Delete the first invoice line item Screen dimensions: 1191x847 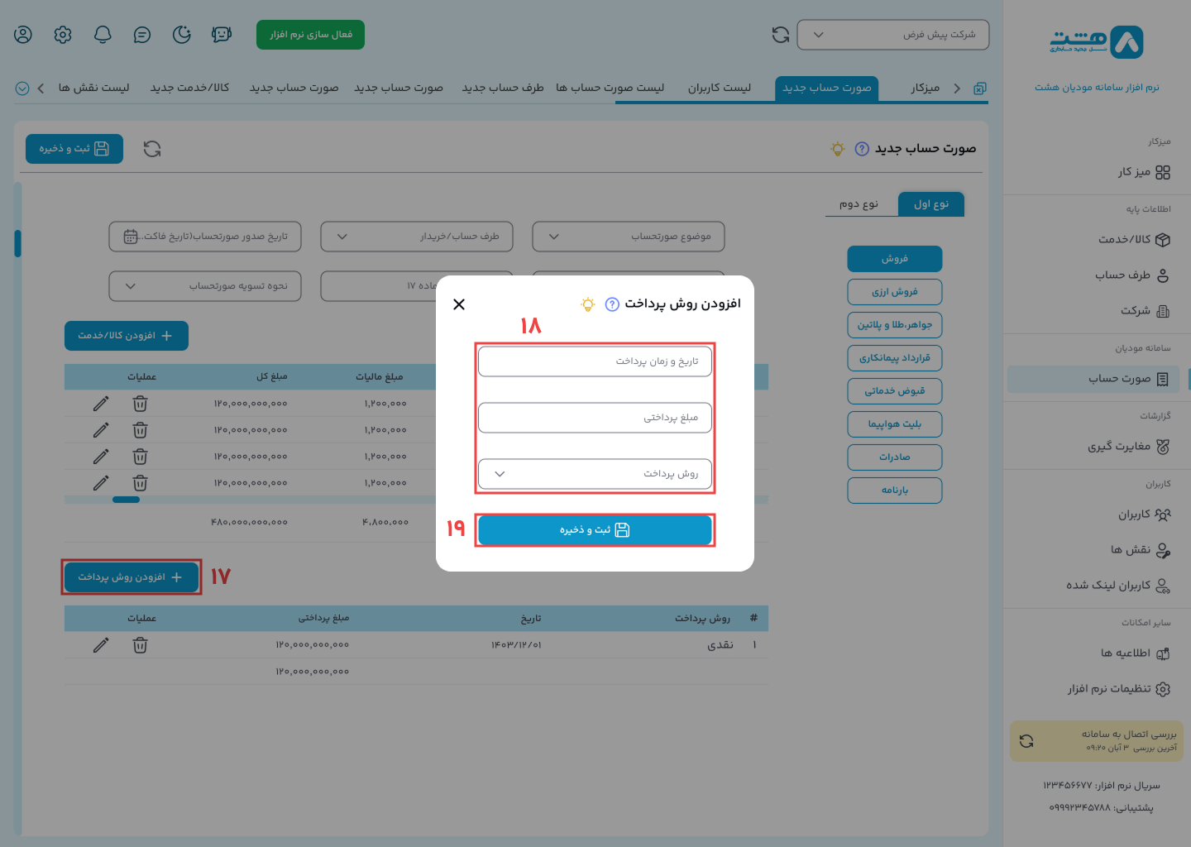click(140, 404)
